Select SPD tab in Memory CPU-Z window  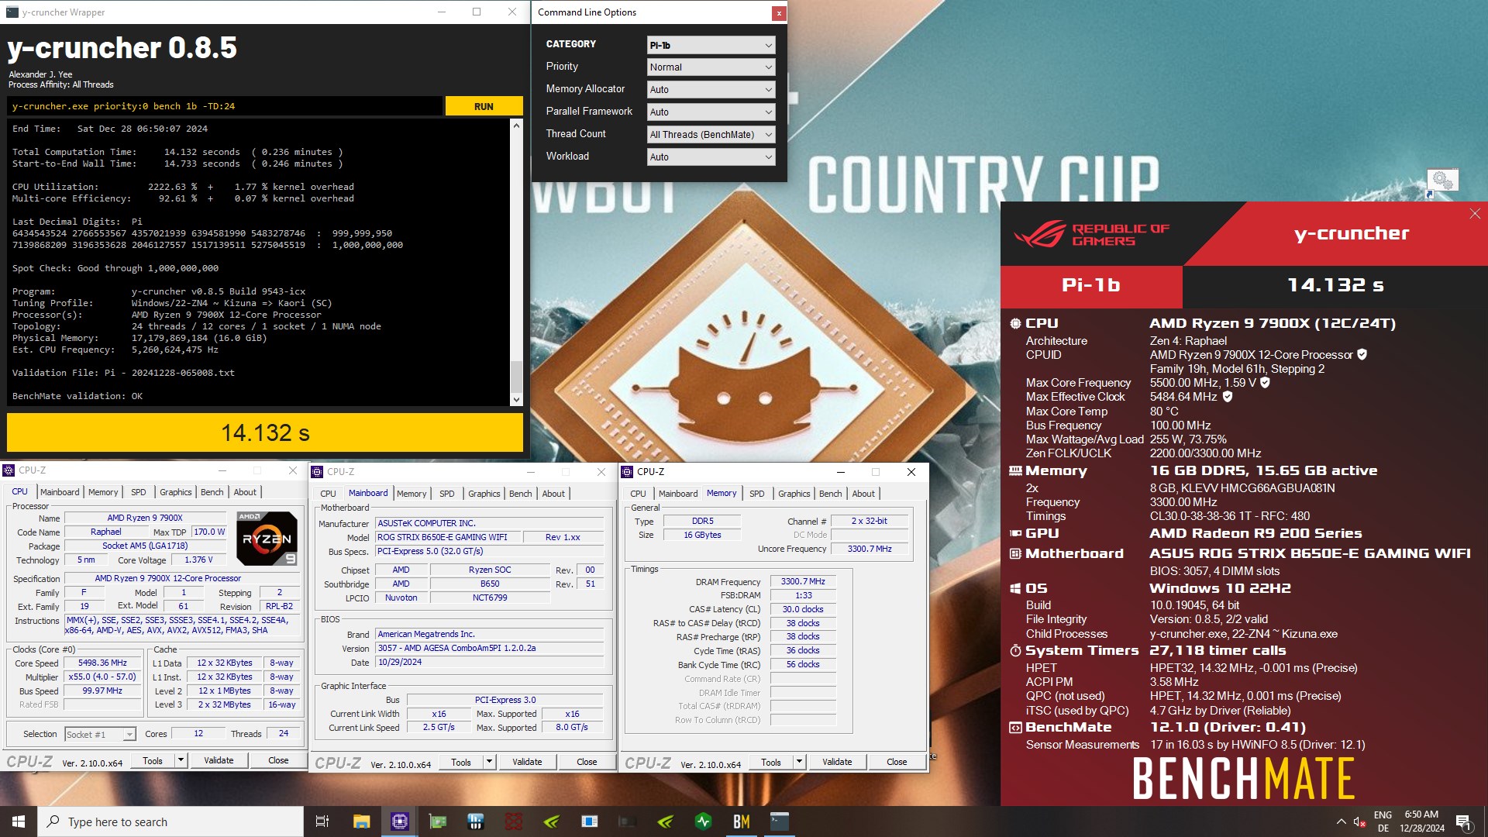click(x=757, y=494)
